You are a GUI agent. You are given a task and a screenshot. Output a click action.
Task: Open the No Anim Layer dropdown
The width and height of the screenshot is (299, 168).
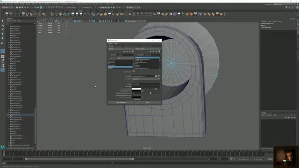pyautogui.click(x=258, y=159)
